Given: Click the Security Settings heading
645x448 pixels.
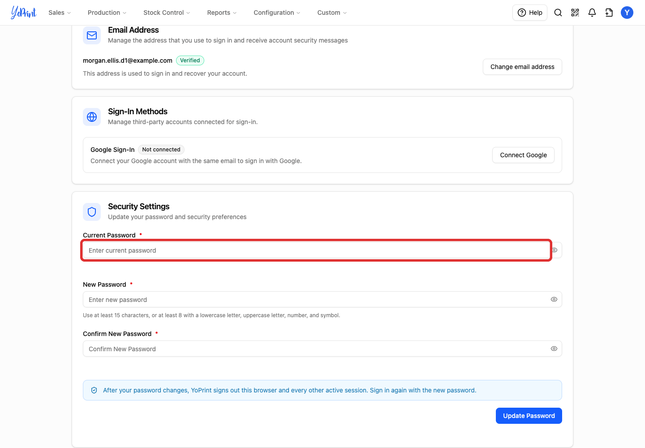Looking at the screenshot, I should 139,207.
